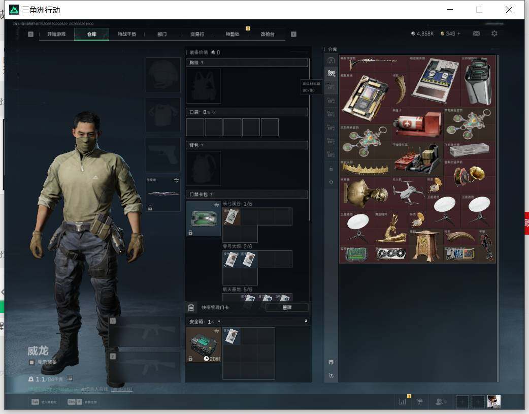Viewport: 529px width, 414px height.
Task: Open the 交易行 tab
Action: pos(197,34)
